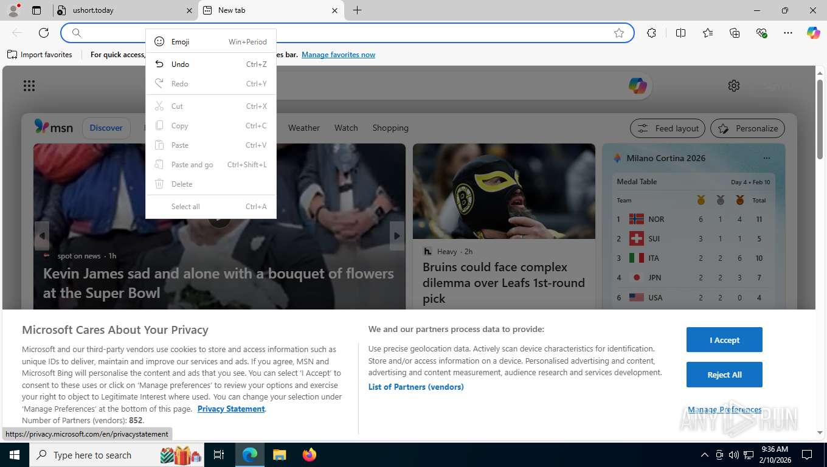827x467 pixels.
Task: Open a new tab with plus button
Action: tap(357, 10)
